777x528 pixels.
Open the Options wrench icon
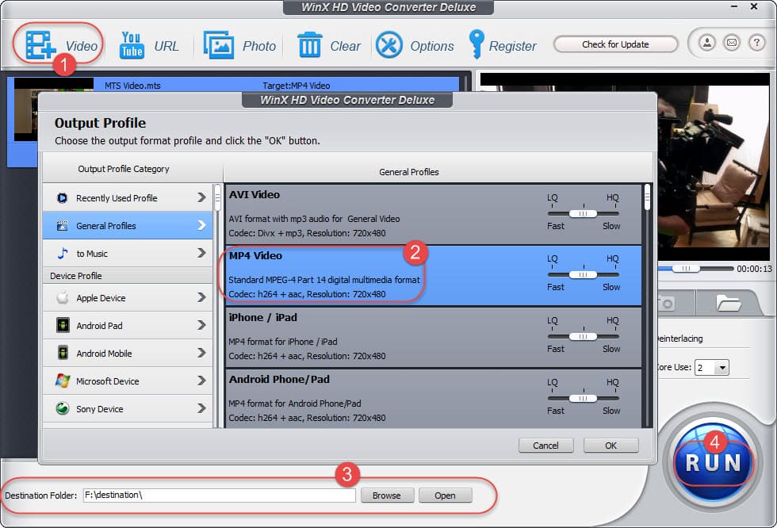389,45
